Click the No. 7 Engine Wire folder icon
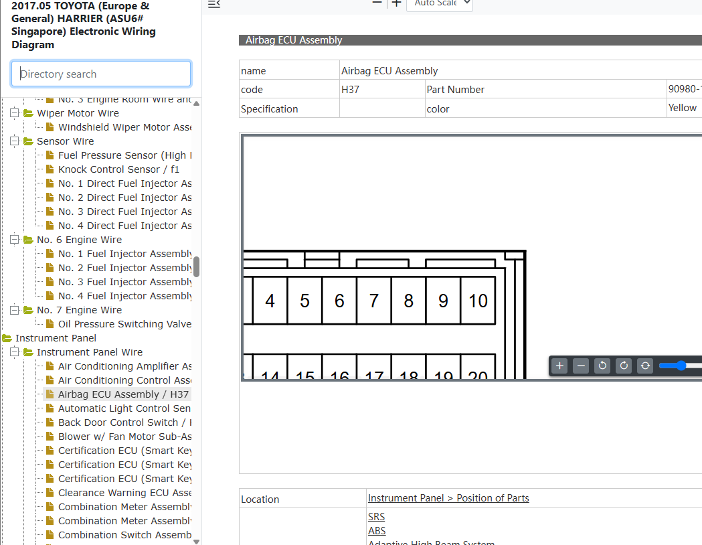The image size is (702, 545). (x=28, y=310)
